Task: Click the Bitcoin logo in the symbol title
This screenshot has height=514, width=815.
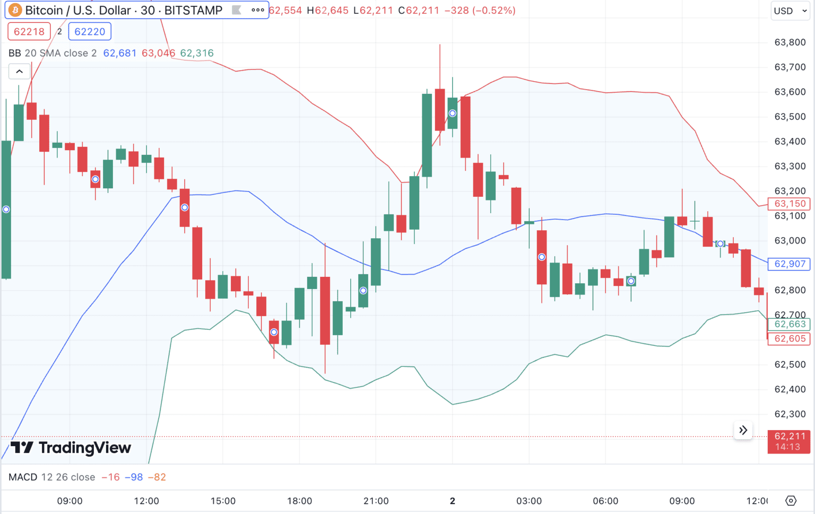Action: click(15, 10)
